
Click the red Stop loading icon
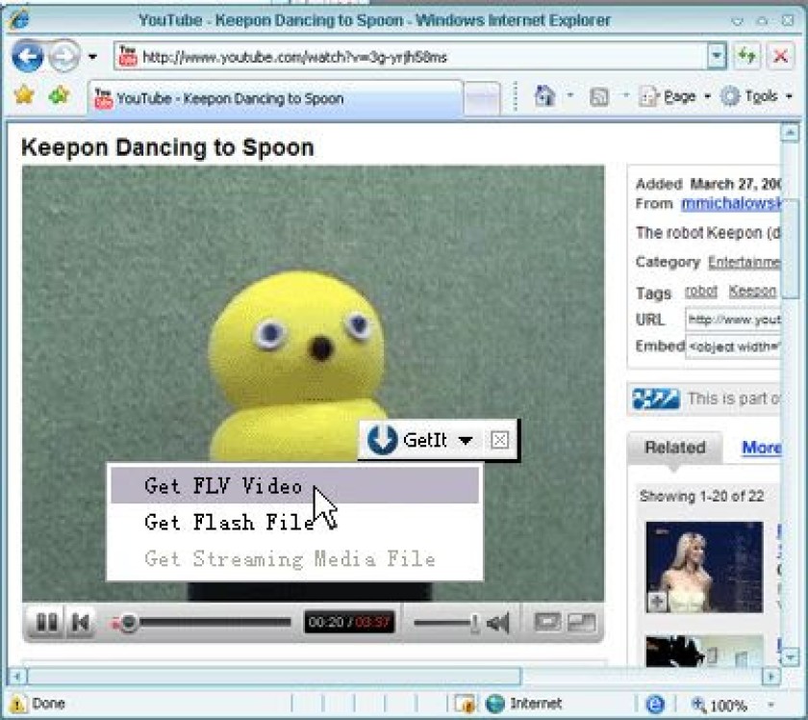(x=781, y=56)
